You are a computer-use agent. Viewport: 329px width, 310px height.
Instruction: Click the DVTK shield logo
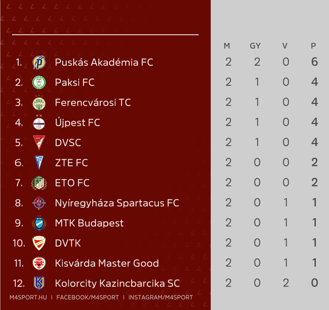39,243
